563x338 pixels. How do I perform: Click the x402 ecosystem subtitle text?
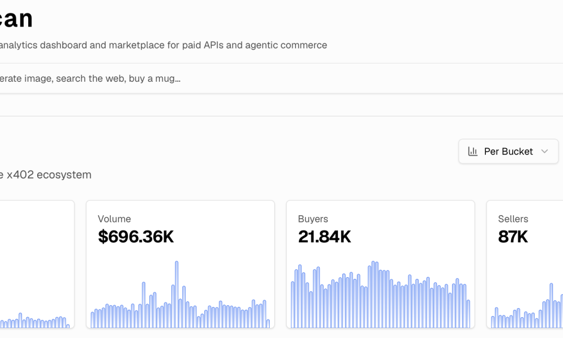tap(46, 175)
